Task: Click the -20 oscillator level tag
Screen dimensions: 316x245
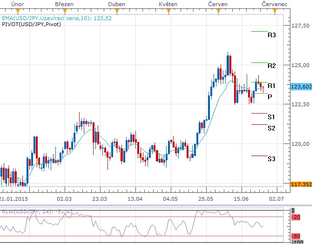Action: 296,217
